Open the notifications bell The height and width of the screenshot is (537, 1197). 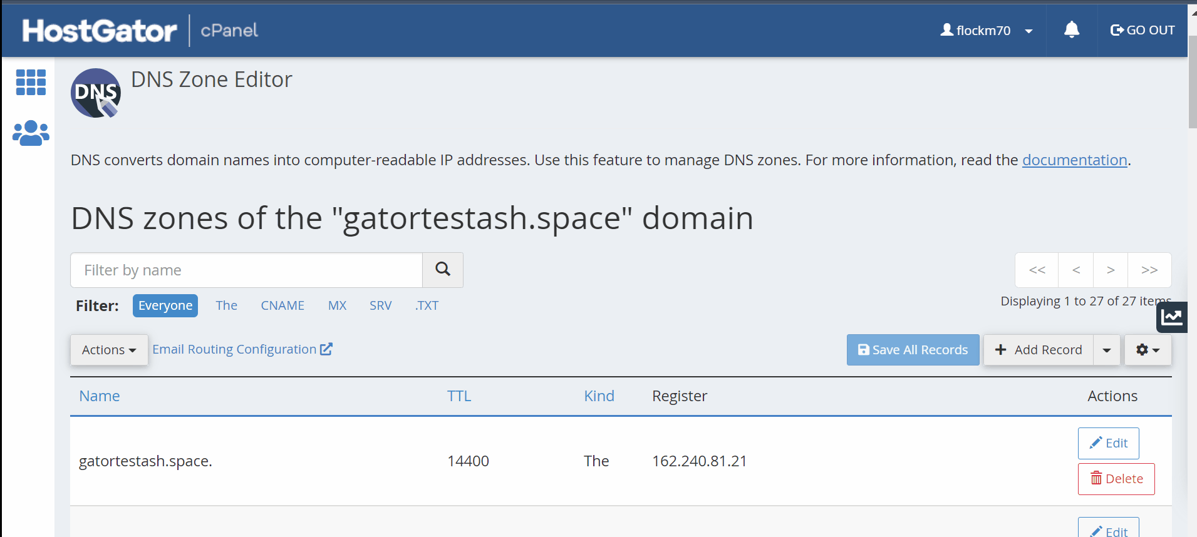(1072, 30)
